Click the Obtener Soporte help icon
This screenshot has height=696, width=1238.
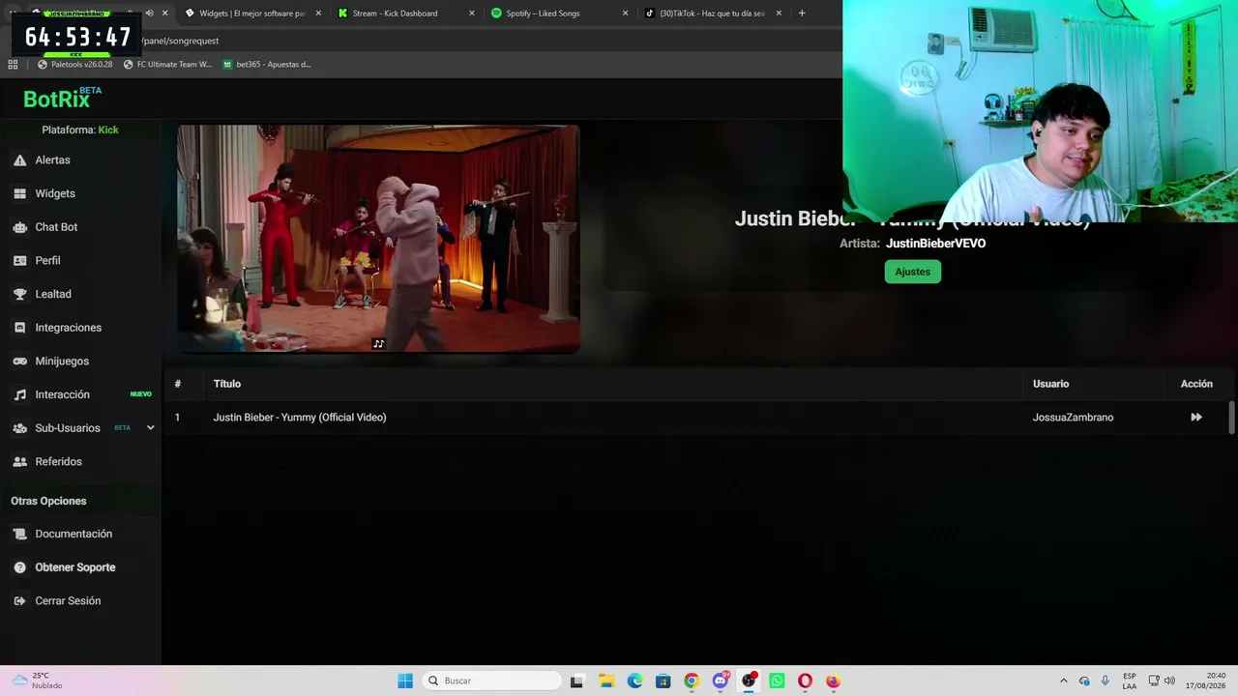[x=19, y=567]
